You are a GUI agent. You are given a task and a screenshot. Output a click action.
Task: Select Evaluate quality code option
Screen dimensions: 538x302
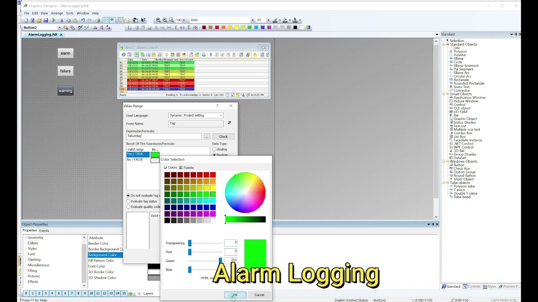(x=128, y=207)
